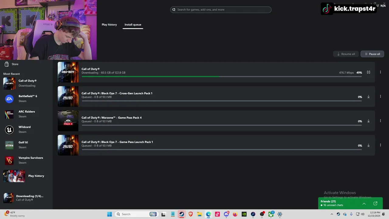Image resolution: width=389 pixels, height=219 pixels.
Task: Open Vampire Survivors in Most Recent list
Action: click(26, 160)
